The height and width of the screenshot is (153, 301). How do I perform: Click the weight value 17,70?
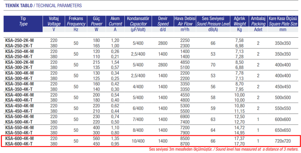[239, 144]
